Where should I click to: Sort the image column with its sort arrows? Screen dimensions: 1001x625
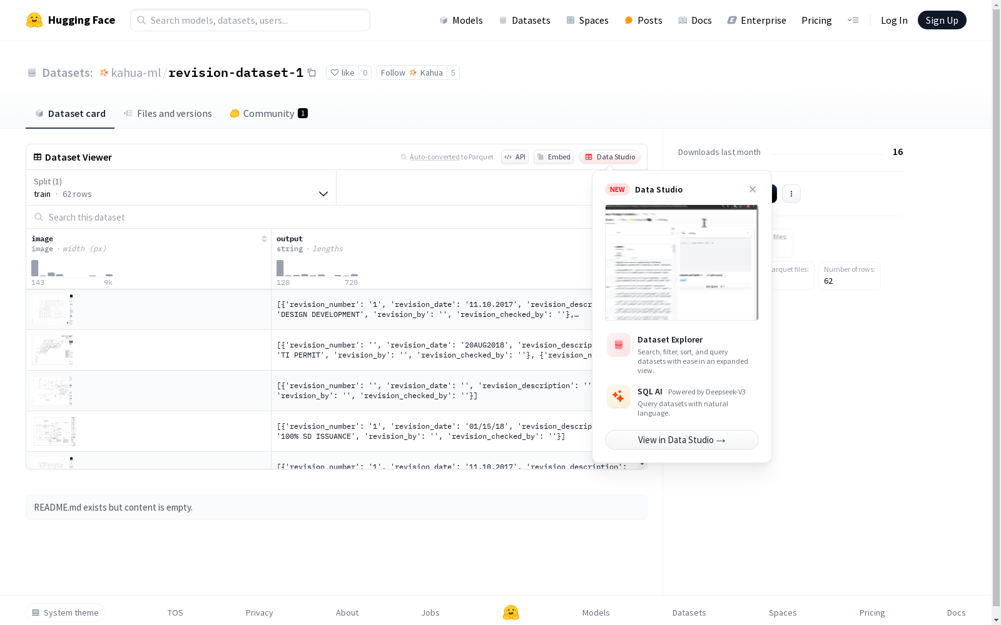pos(264,239)
